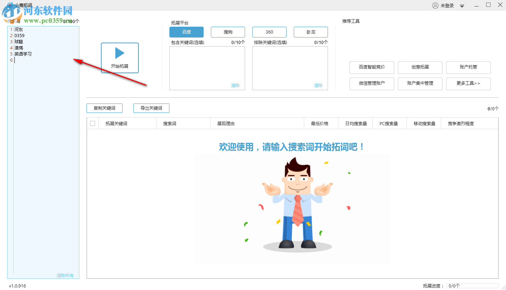Toggle the select-all checkbox in results table
Viewport: 506px width, 290px height.
92,123
